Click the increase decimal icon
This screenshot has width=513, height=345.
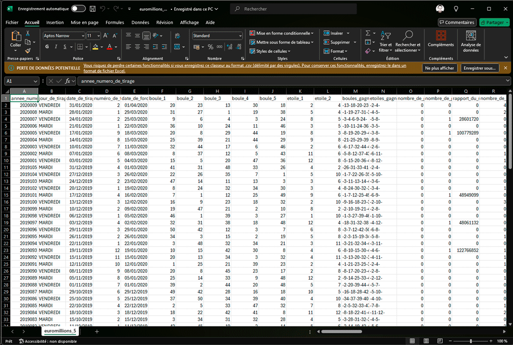click(x=230, y=47)
